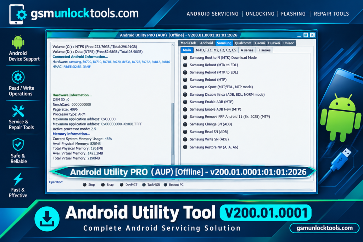Switch to the Huawei tab

[x=274, y=43]
